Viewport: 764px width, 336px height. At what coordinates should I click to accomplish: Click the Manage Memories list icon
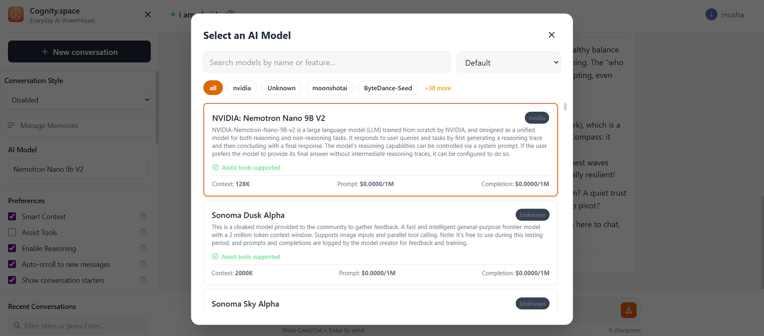pyautogui.click(x=11, y=126)
